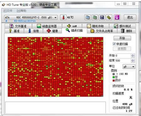Click the green 好 legend swatch
The height and width of the screenshot is (116, 141).
click(x=114, y=77)
